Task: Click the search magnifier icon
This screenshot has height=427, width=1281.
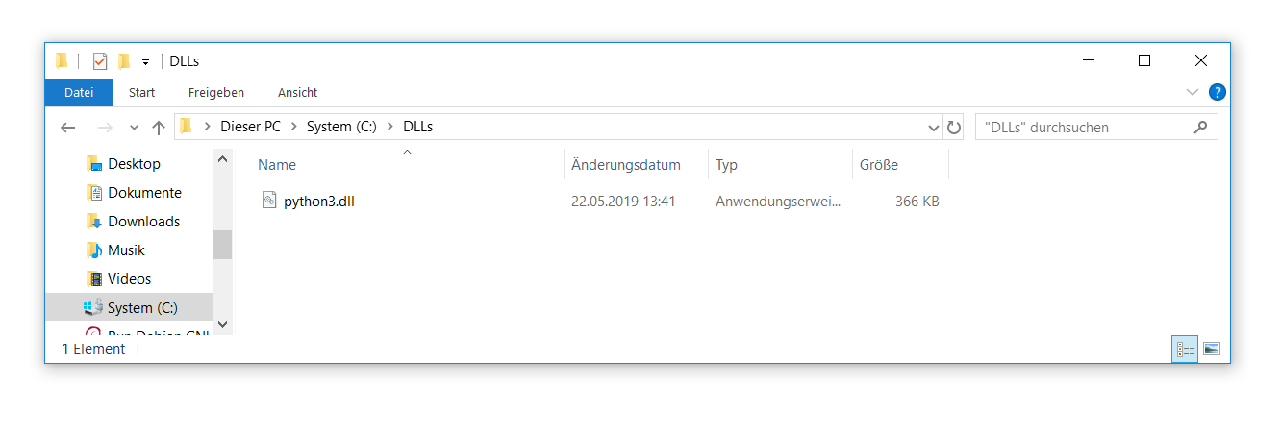Action: pos(1200,127)
